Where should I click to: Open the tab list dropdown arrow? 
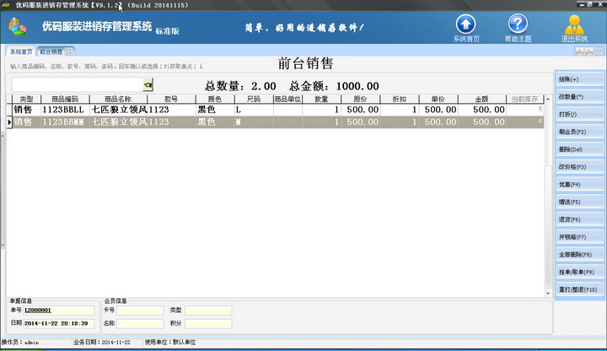pyautogui.click(x=599, y=51)
